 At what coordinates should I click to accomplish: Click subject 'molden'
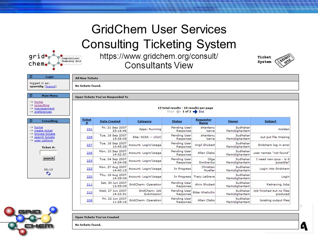284,129
